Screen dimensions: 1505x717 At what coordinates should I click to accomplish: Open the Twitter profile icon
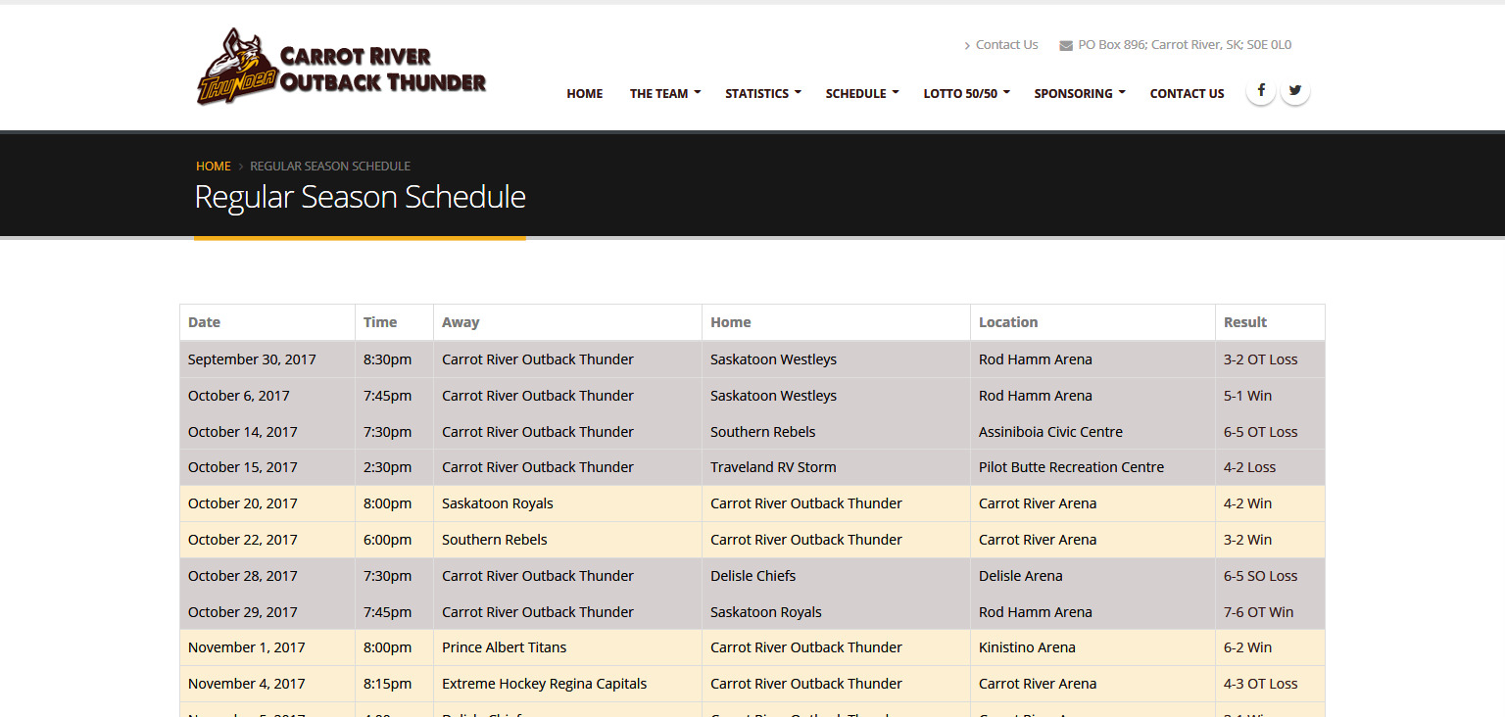(1295, 91)
